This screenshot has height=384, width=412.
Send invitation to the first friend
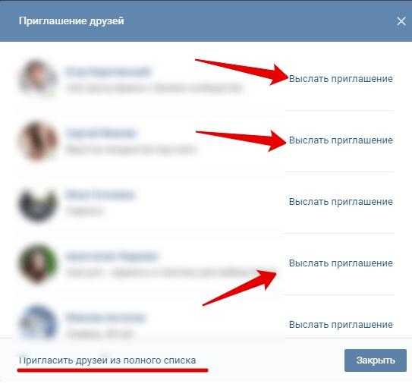pyautogui.click(x=341, y=79)
